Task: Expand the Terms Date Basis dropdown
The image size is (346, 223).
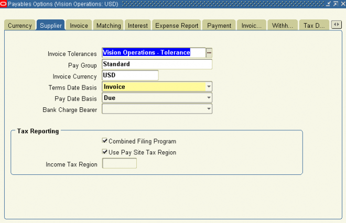Action: [x=209, y=86]
